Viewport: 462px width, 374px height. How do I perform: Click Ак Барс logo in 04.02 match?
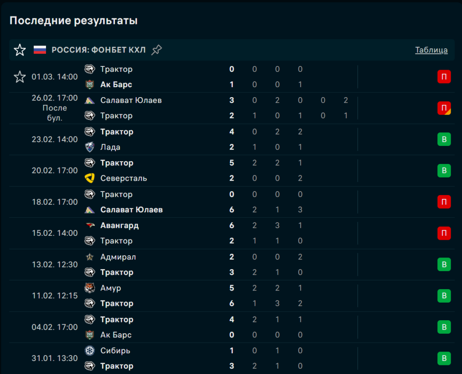tap(90, 335)
